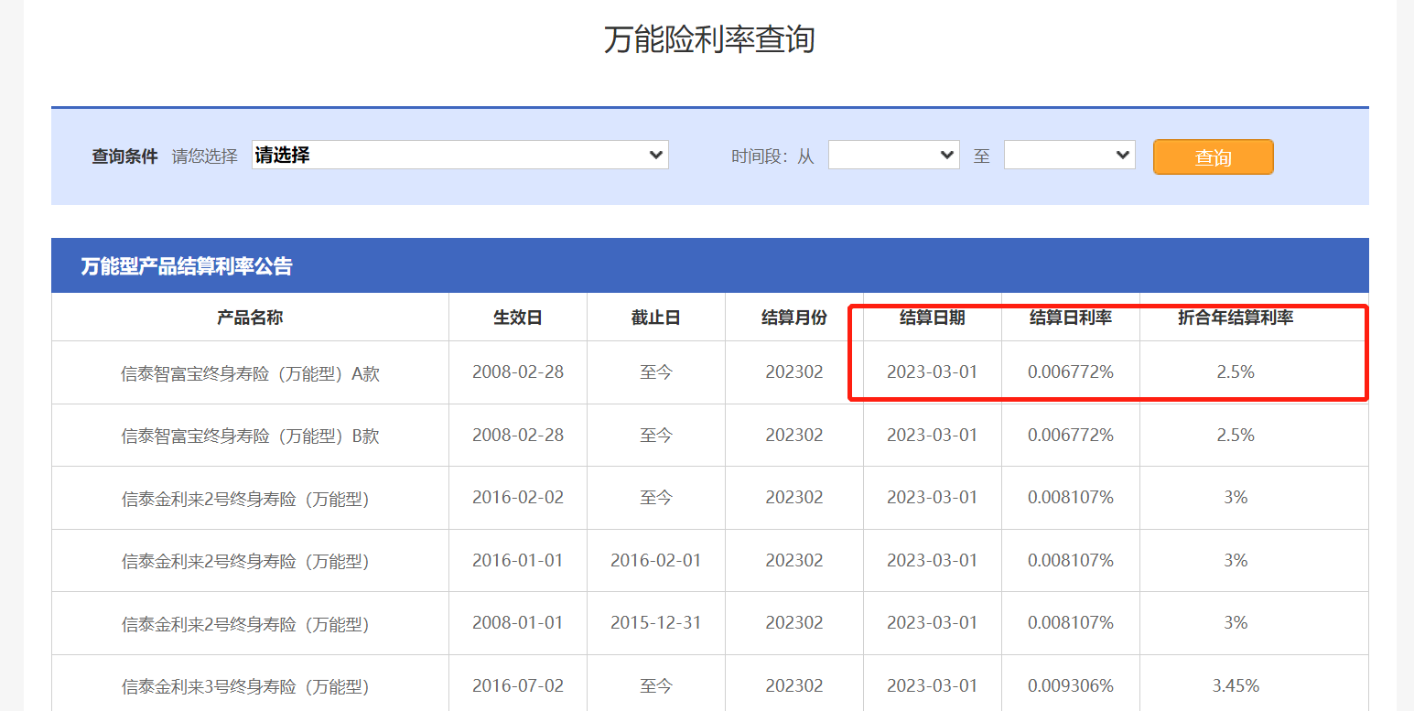Click 2.5% annual rate in B款 row
This screenshot has width=1414, height=711.
1236,435
